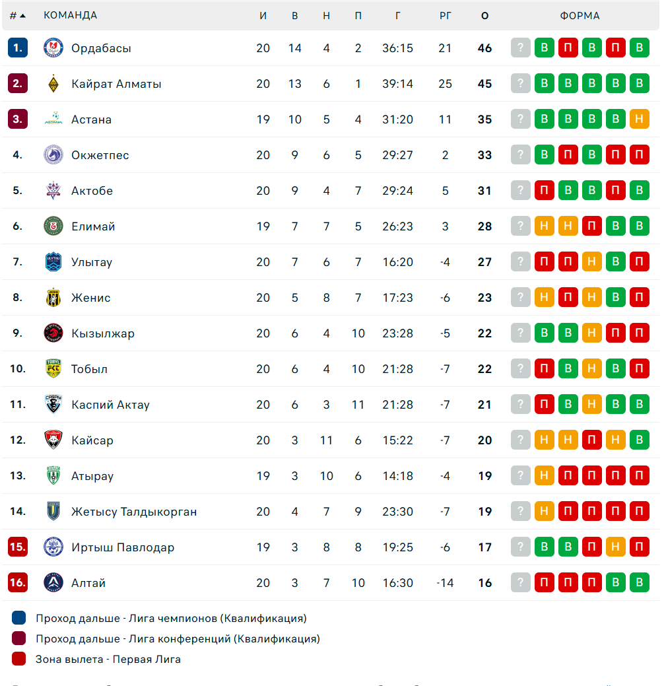Click the Алтай team logo
Image resolution: width=666 pixels, height=686 pixels.
point(53,583)
